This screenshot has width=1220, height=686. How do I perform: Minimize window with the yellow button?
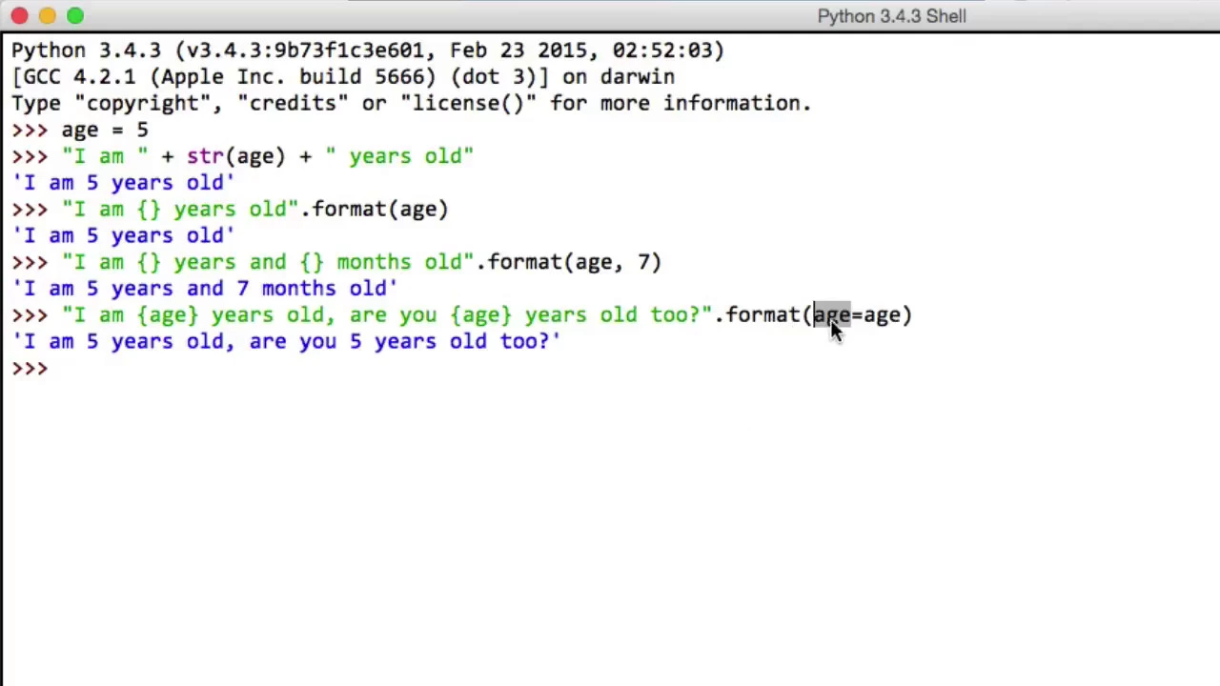tap(48, 16)
